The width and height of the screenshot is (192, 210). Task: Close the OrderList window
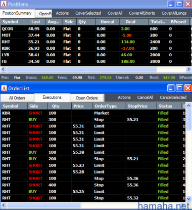[x=187, y=88]
